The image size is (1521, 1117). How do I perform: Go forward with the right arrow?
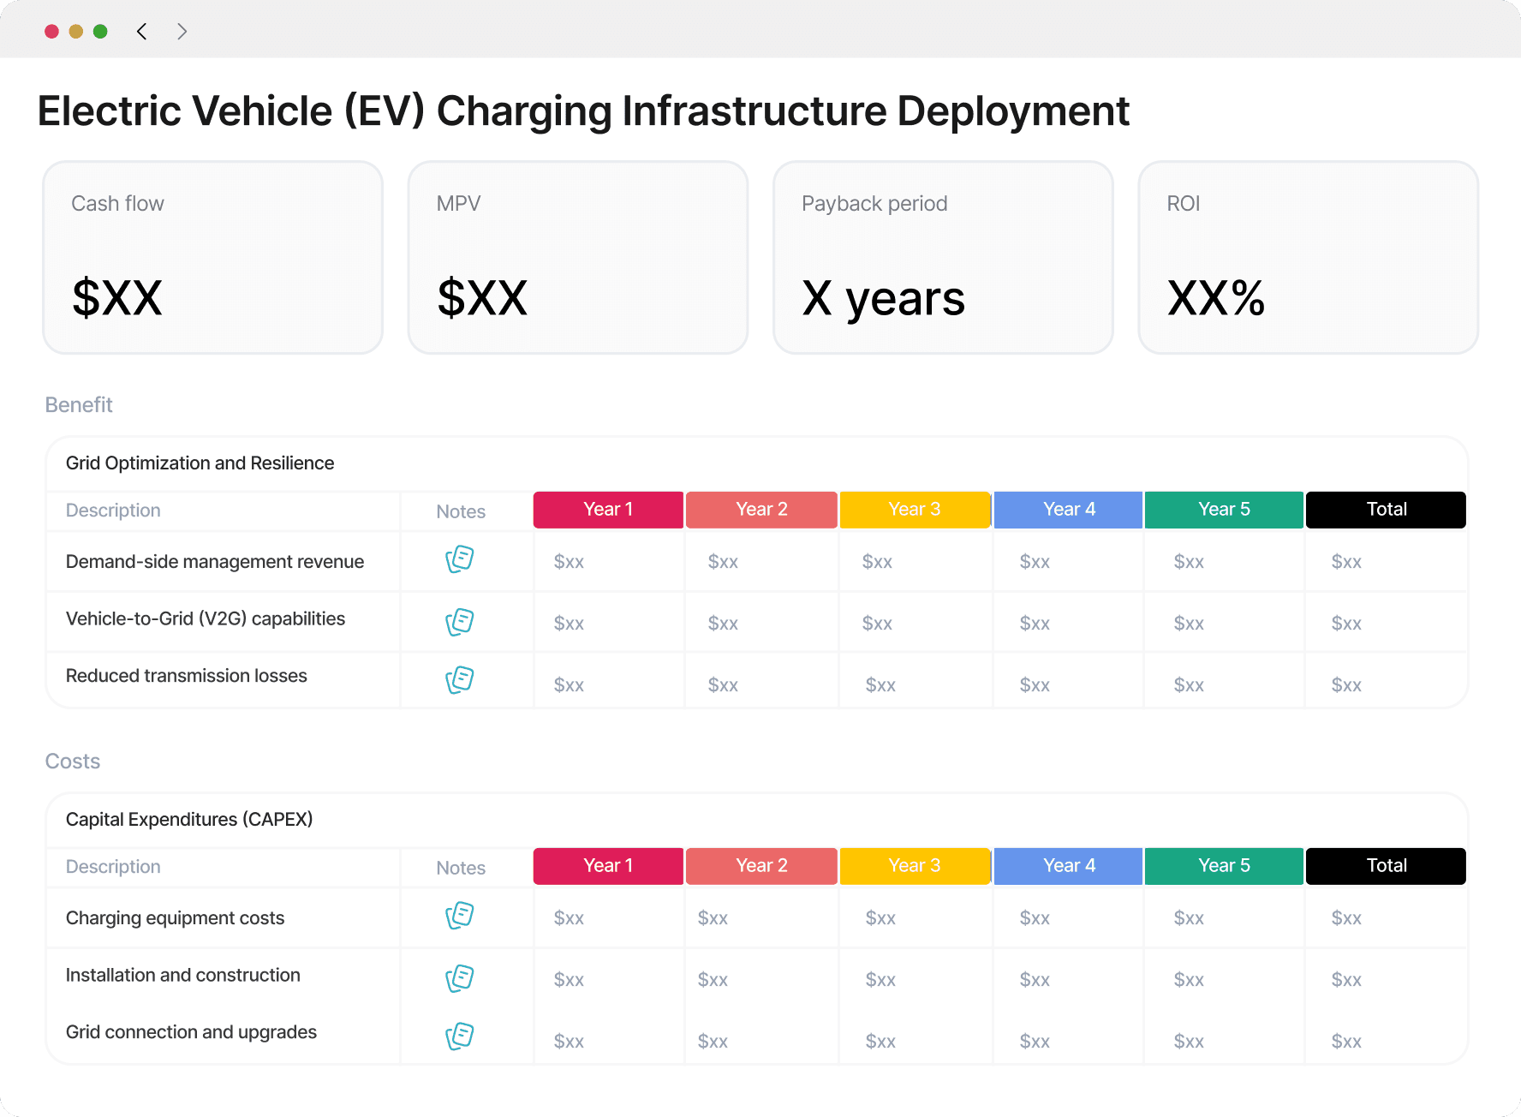click(182, 32)
